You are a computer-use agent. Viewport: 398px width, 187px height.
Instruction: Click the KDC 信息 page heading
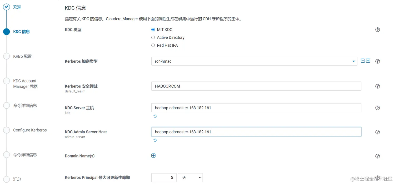(76, 8)
